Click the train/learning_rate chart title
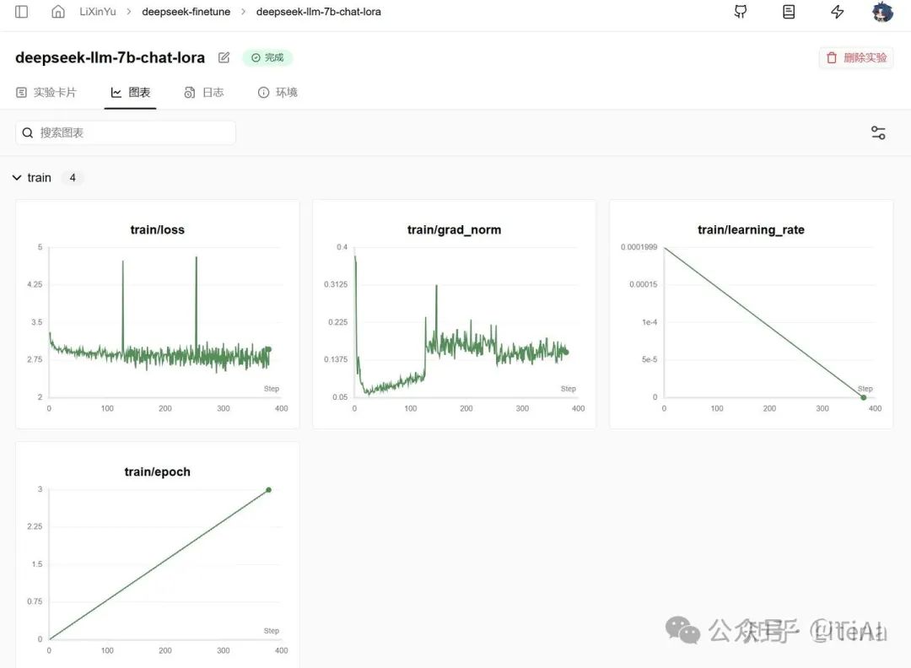The height and width of the screenshot is (668, 911). (x=752, y=230)
